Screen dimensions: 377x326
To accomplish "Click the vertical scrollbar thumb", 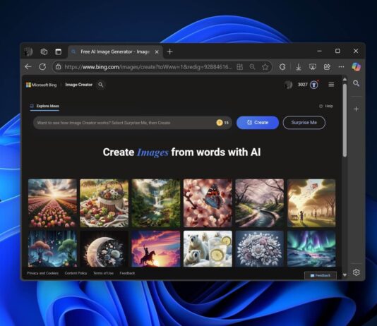I will (345, 120).
